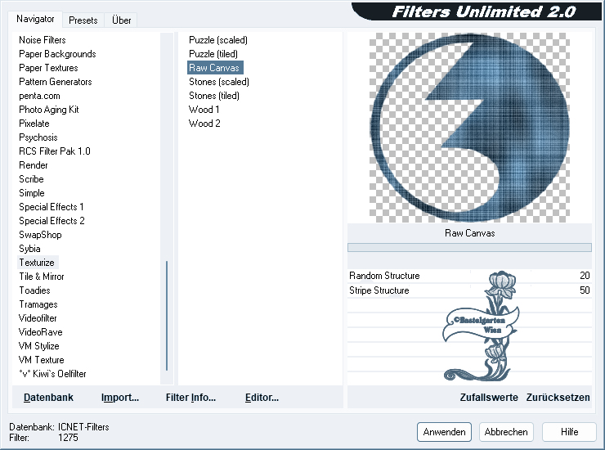
Task: Open the filter Editor...
Action: [262, 397]
